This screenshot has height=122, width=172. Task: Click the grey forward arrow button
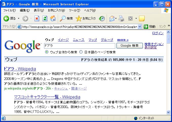coord(25,19)
